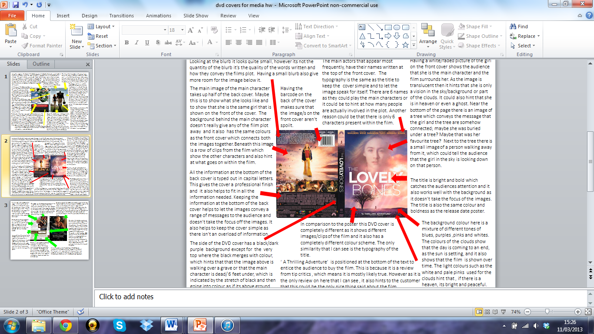The height and width of the screenshot is (334, 594).
Task: Click the Paste clipboard icon
Action: pos(10,30)
